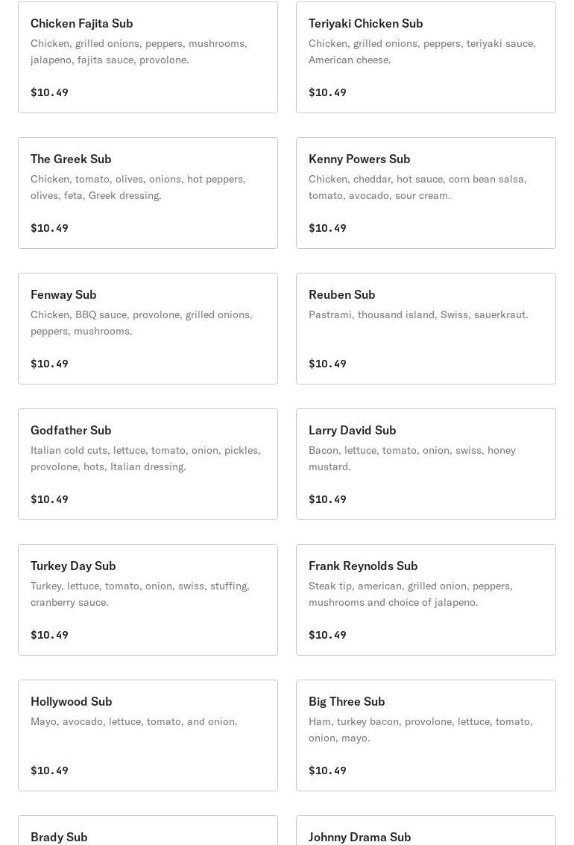This screenshot has width=574, height=845.
Task: Click the Turkey Day Sub description text
Action: 140,594
